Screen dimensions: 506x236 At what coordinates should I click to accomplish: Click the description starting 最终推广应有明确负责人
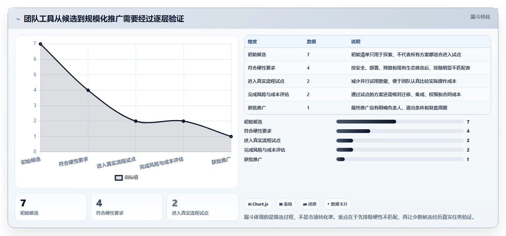[x=399, y=108]
